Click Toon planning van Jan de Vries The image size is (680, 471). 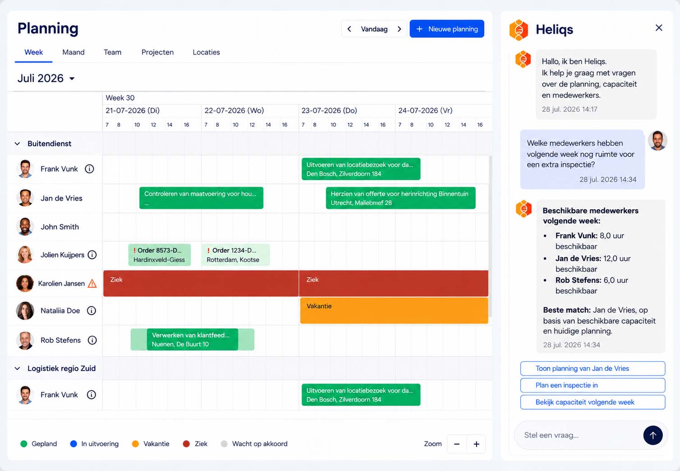[592, 369]
